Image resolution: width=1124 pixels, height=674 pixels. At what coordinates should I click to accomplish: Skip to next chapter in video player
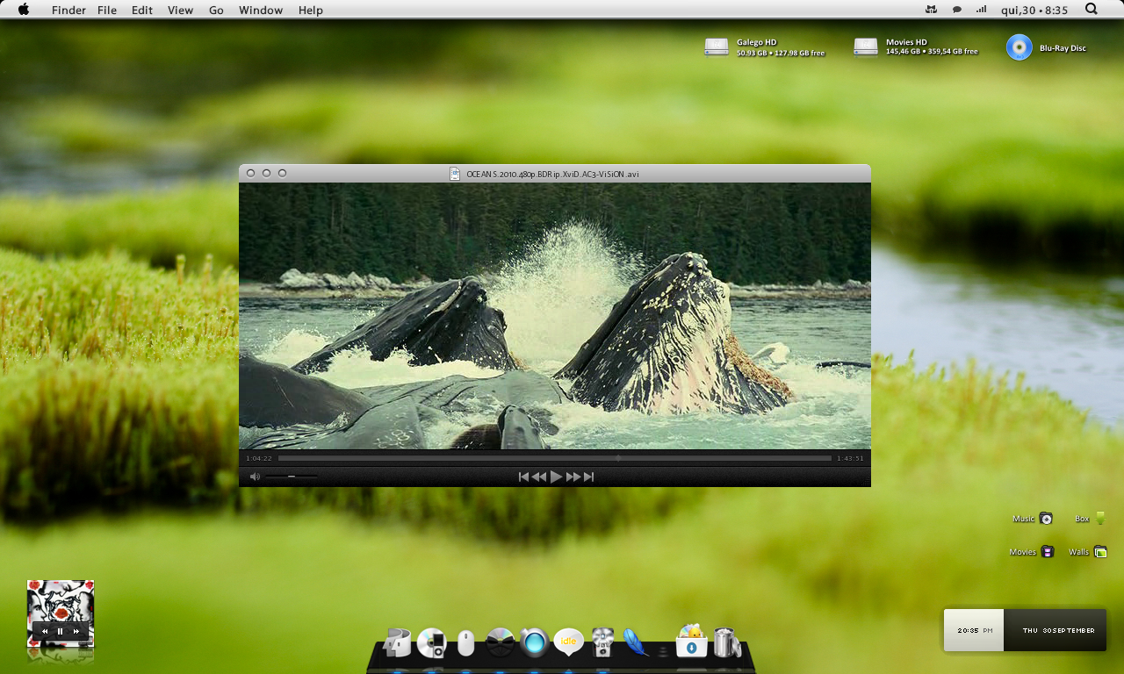pos(589,477)
